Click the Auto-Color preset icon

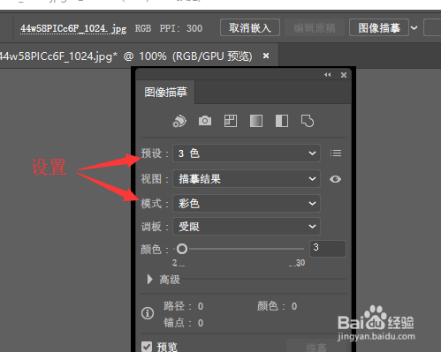click(x=179, y=121)
